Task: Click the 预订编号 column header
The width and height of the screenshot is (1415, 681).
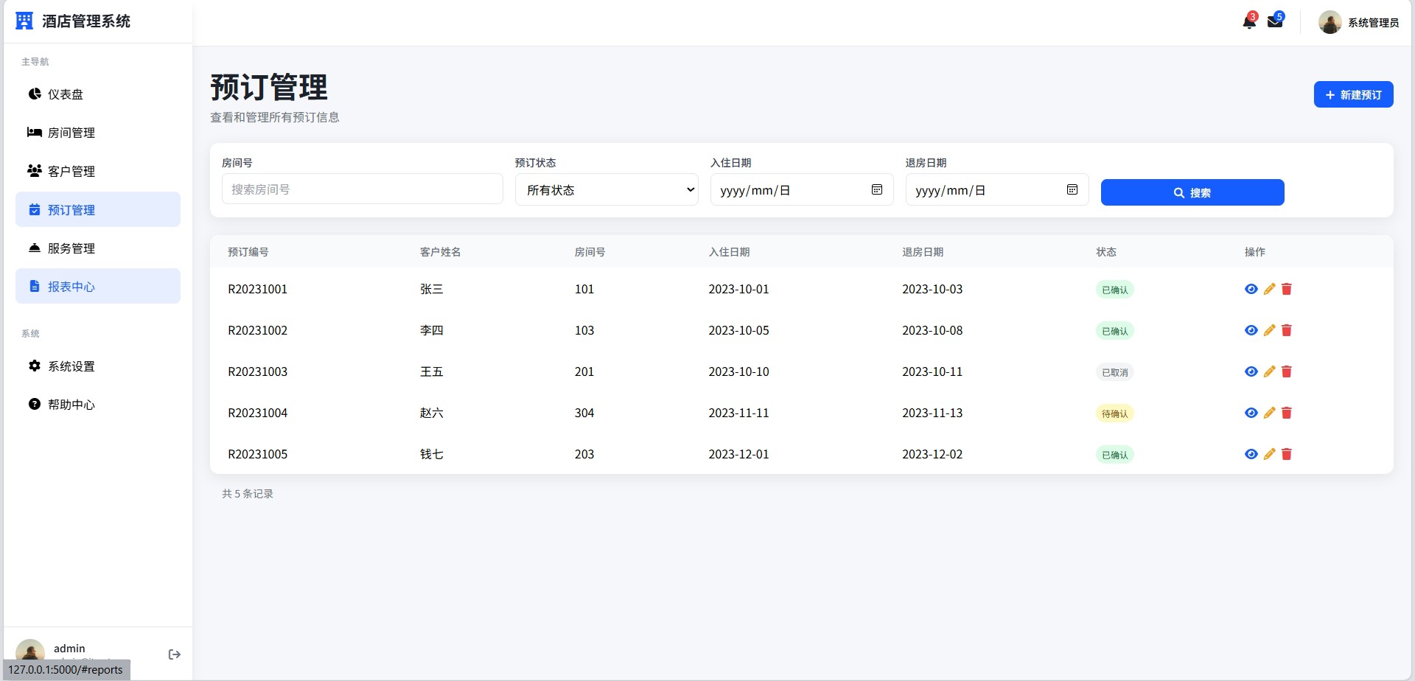Action: tap(248, 252)
